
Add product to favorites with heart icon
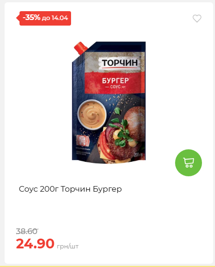tap(197, 19)
